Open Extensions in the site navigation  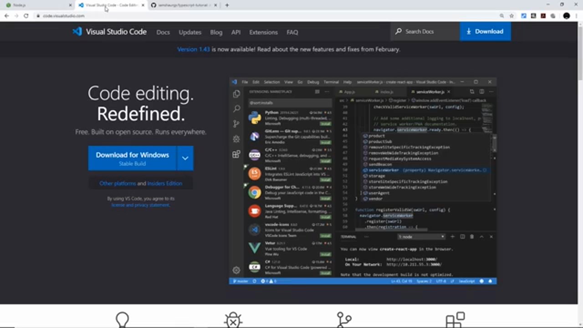pyautogui.click(x=263, y=32)
